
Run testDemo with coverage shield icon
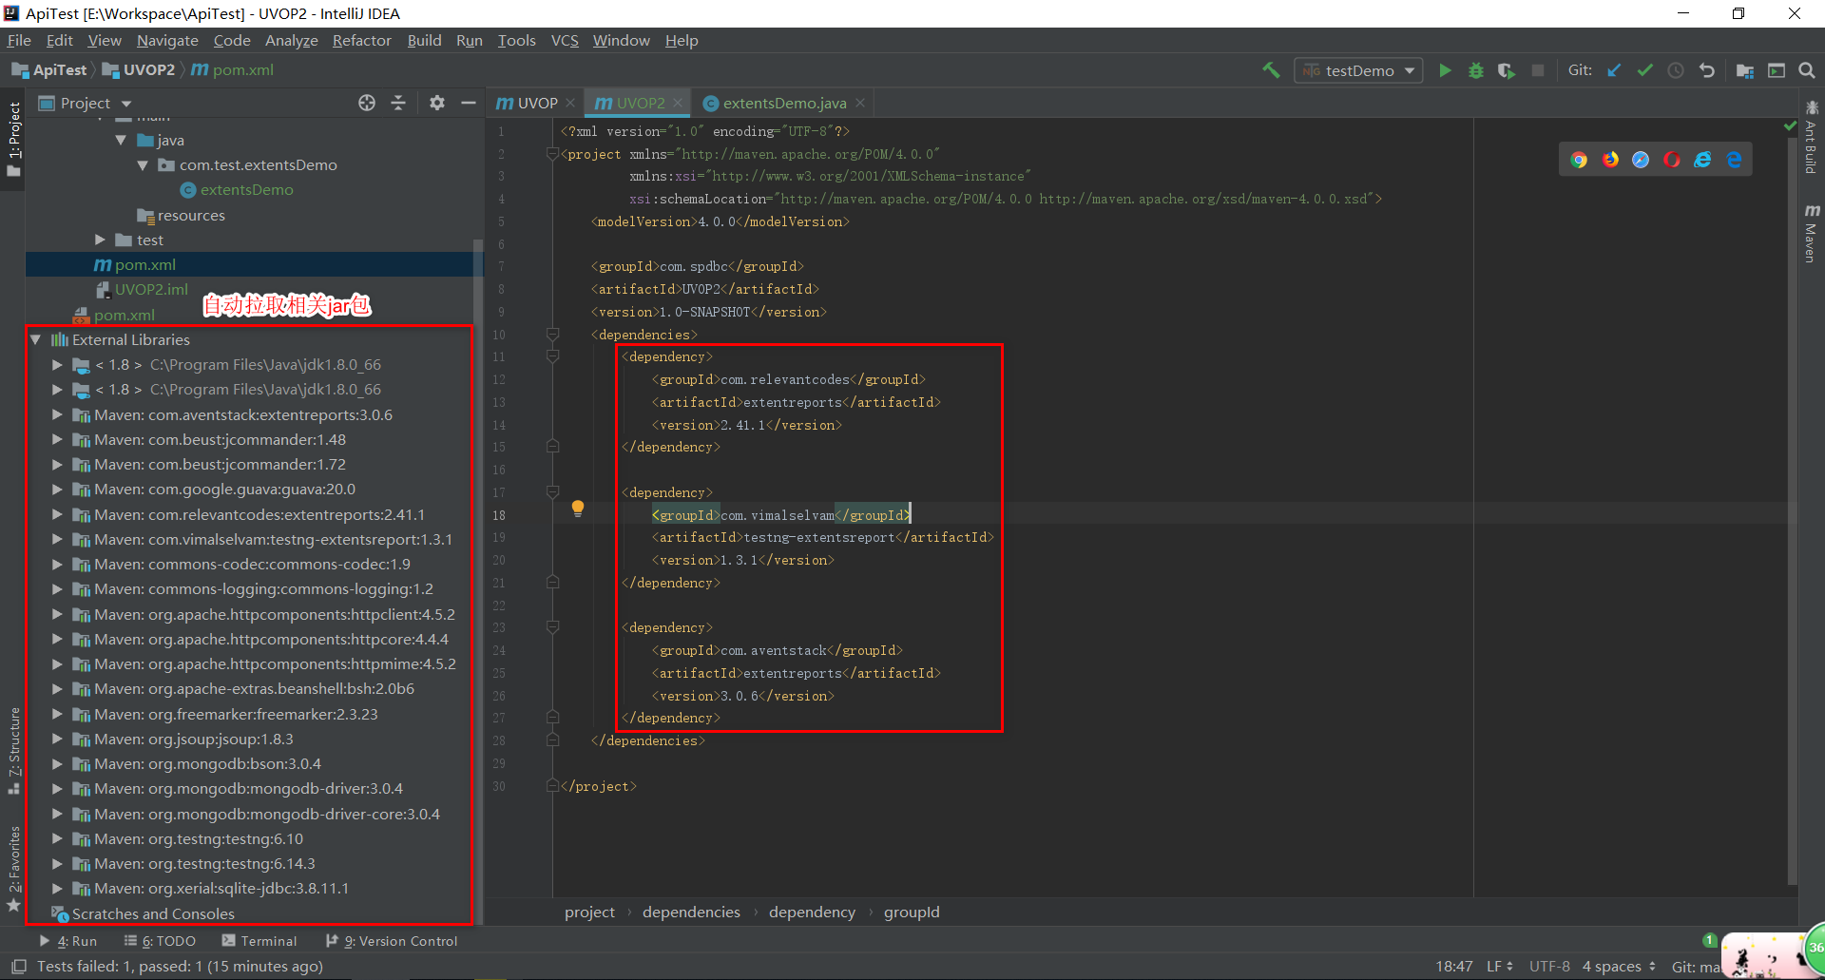[1507, 69]
